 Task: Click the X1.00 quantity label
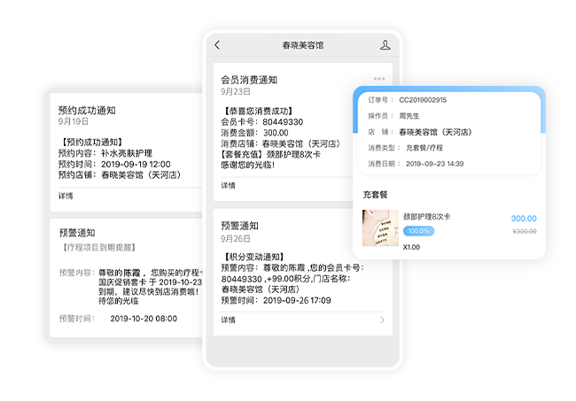click(412, 247)
